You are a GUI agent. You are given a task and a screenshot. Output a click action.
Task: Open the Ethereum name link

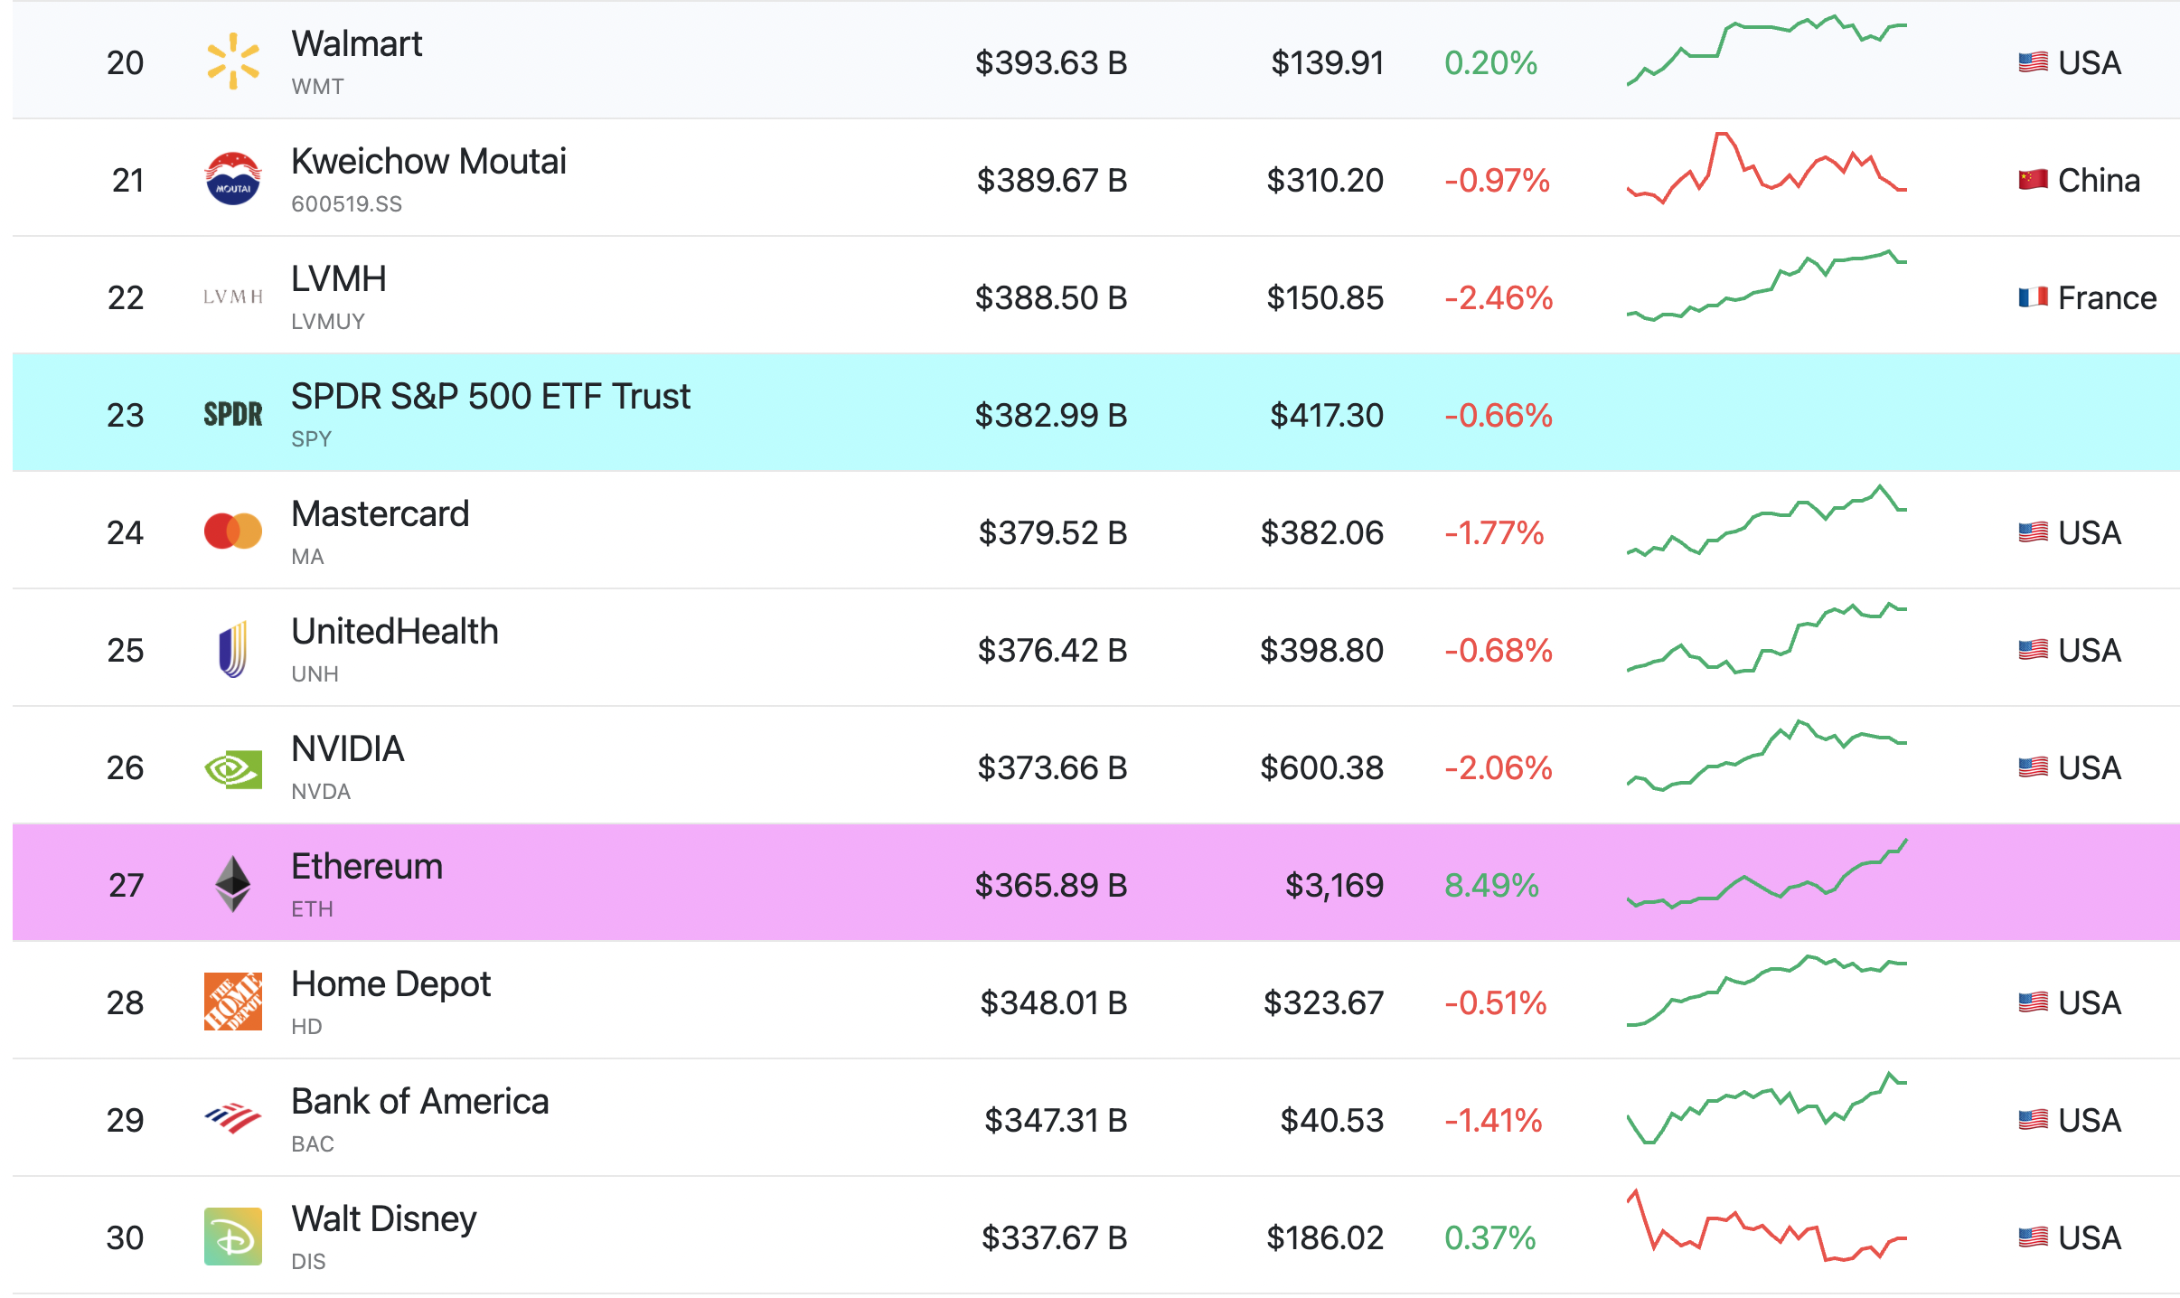(x=367, y=866)
